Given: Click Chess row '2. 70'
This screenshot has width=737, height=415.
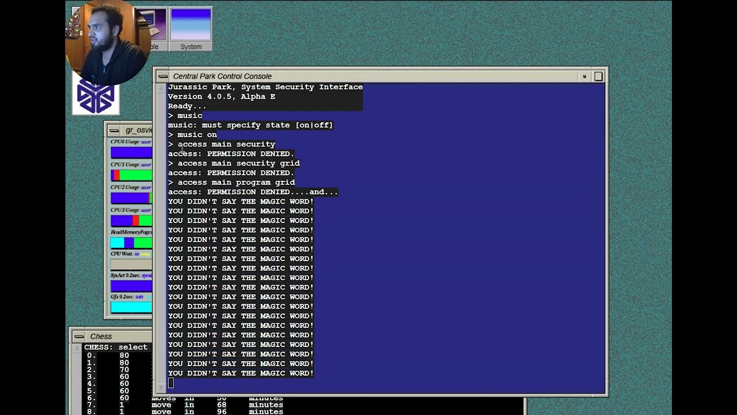Looking at the screenshot, I should [108, 369].
